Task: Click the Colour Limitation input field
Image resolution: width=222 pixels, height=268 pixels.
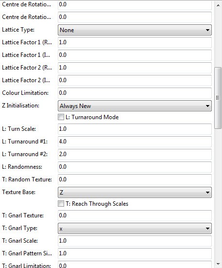Action: pos(135,93)
